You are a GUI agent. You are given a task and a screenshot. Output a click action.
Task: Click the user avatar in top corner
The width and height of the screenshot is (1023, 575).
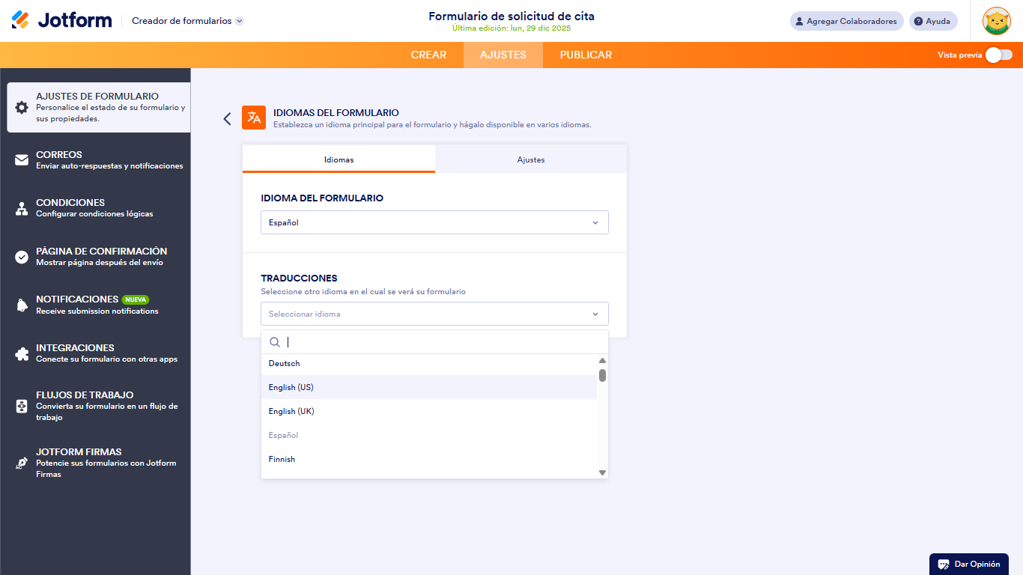tap(996, 21)
